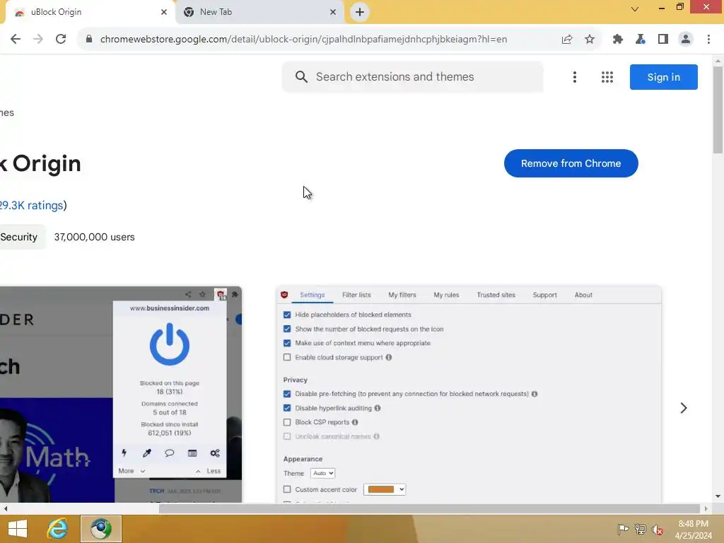
Task: Bookmark this page with the star icon
Action: point(589,40)
